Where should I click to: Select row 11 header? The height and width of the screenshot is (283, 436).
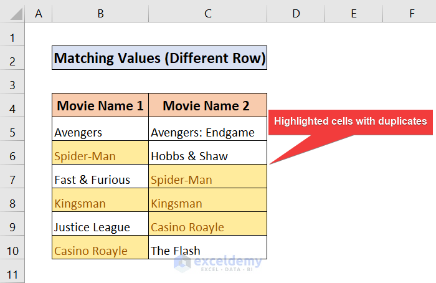pyautogui.click(x=12, y=274)
